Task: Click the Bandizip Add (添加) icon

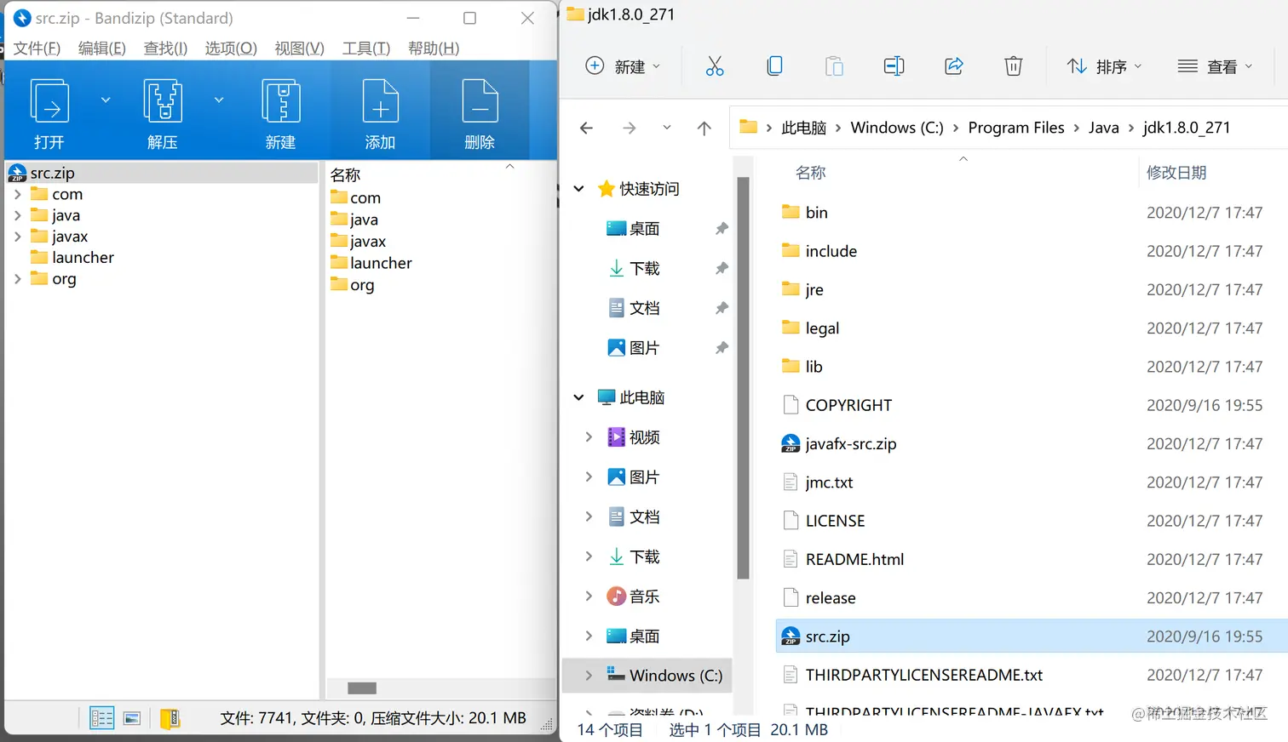Action: [x=380, y=101]
